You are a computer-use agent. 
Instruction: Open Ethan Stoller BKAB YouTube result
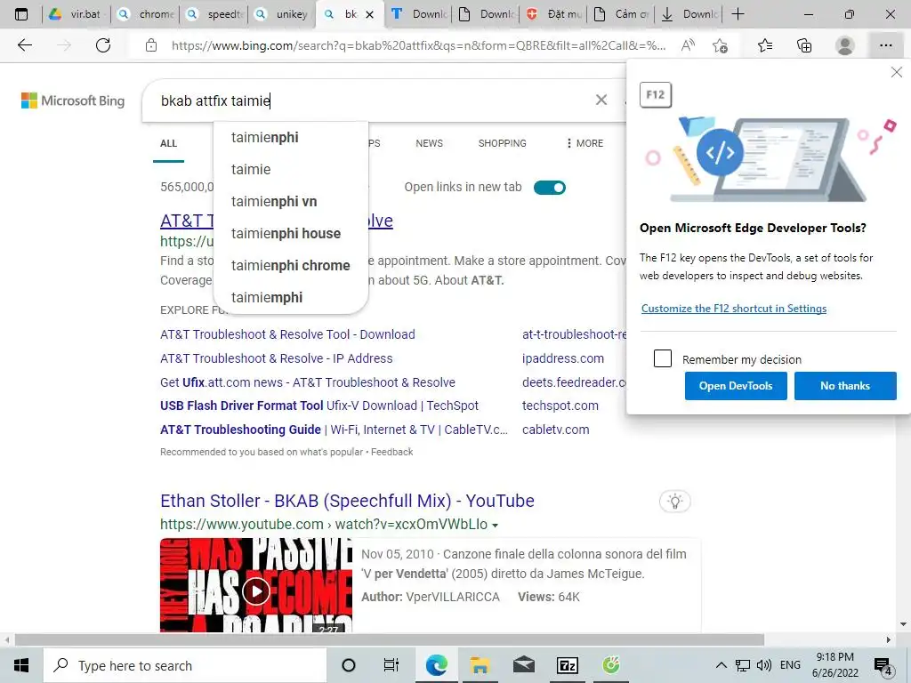coord(348,501)
